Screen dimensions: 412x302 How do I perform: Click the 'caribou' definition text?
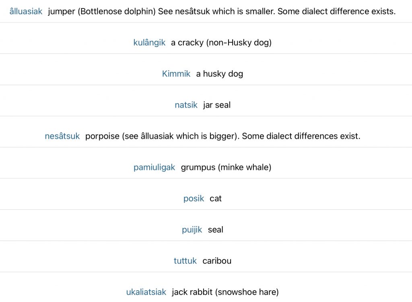click(217, 261)
